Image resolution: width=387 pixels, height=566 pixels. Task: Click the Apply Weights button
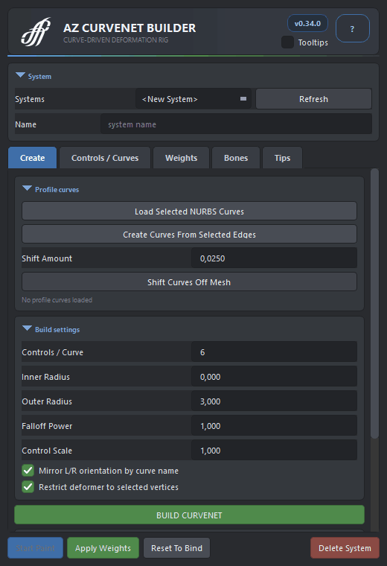click(103, 548)
